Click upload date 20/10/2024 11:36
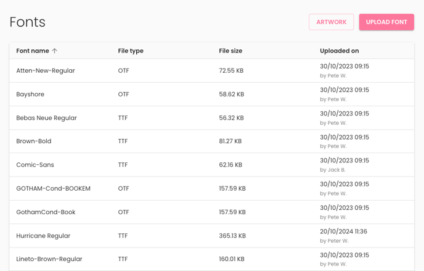Image resolution: width=424 pixels, height=271 pixels. point(343,231)
